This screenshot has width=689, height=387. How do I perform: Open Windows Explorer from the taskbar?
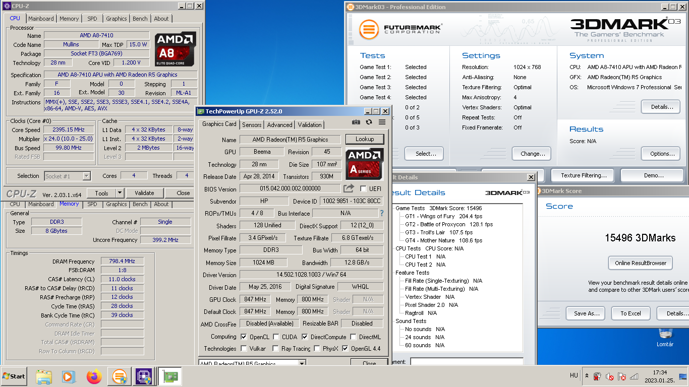pos(44,376)
